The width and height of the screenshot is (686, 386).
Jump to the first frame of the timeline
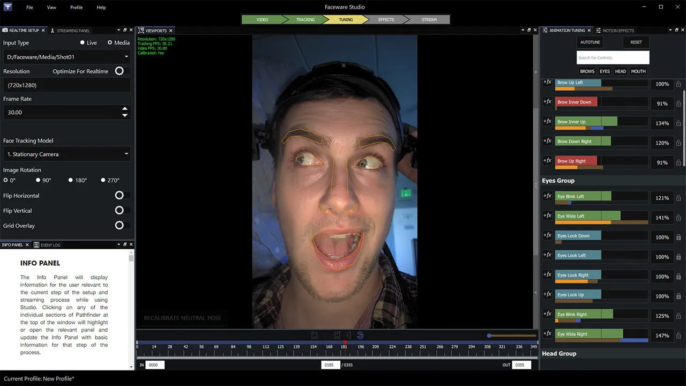[x=315, y=336]
